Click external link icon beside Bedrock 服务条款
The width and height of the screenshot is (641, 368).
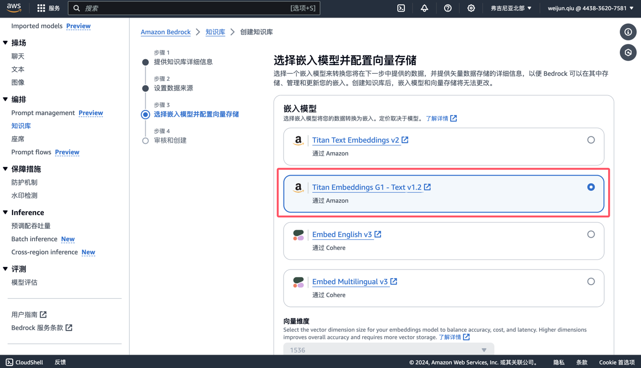tap(69, 328)
